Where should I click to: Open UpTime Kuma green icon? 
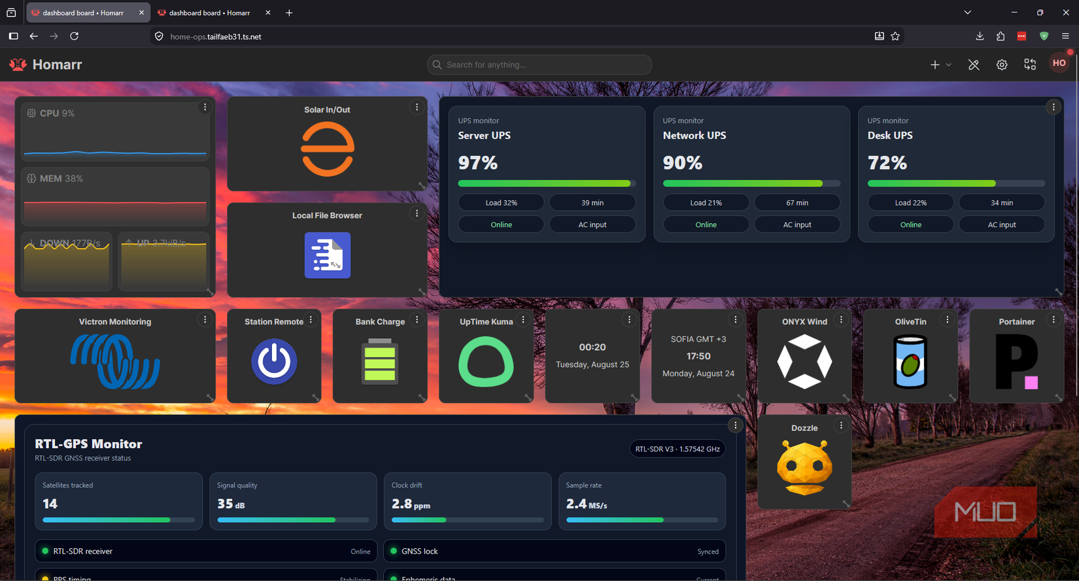click(x=486, y=361)
